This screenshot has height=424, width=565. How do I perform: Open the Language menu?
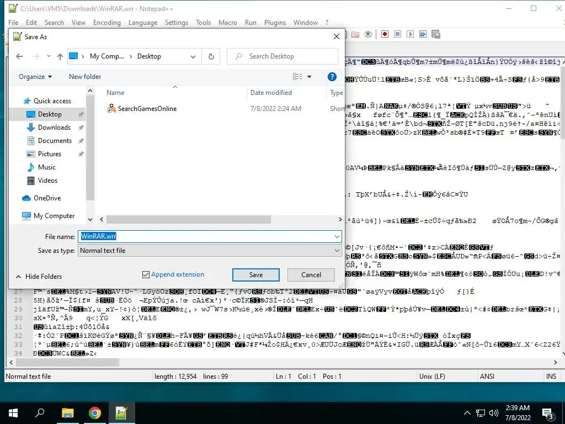tap(143, 22)
